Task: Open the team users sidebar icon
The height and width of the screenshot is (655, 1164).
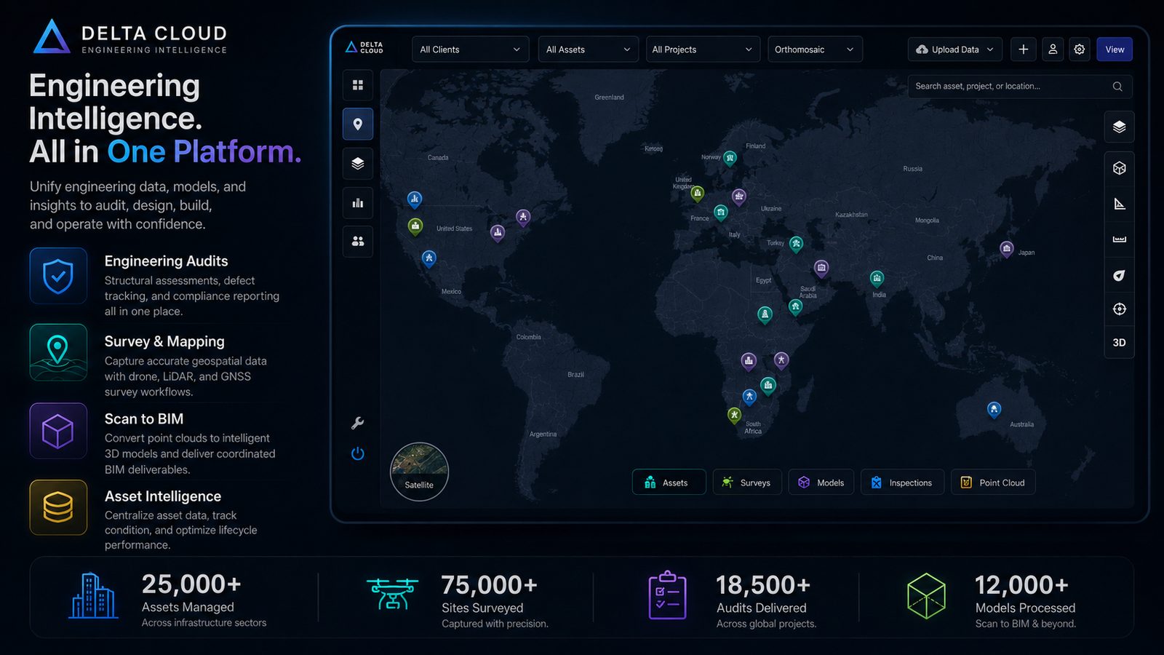Action: tap(357, 241)
